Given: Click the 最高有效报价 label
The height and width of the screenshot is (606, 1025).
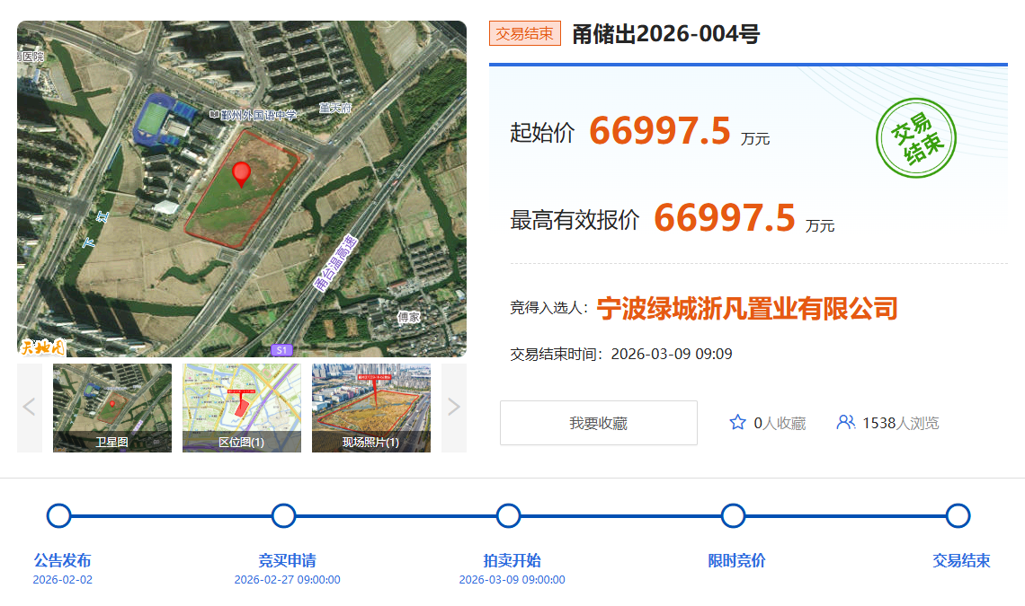Looking at the screenshot, I should [x=575, y=220].
